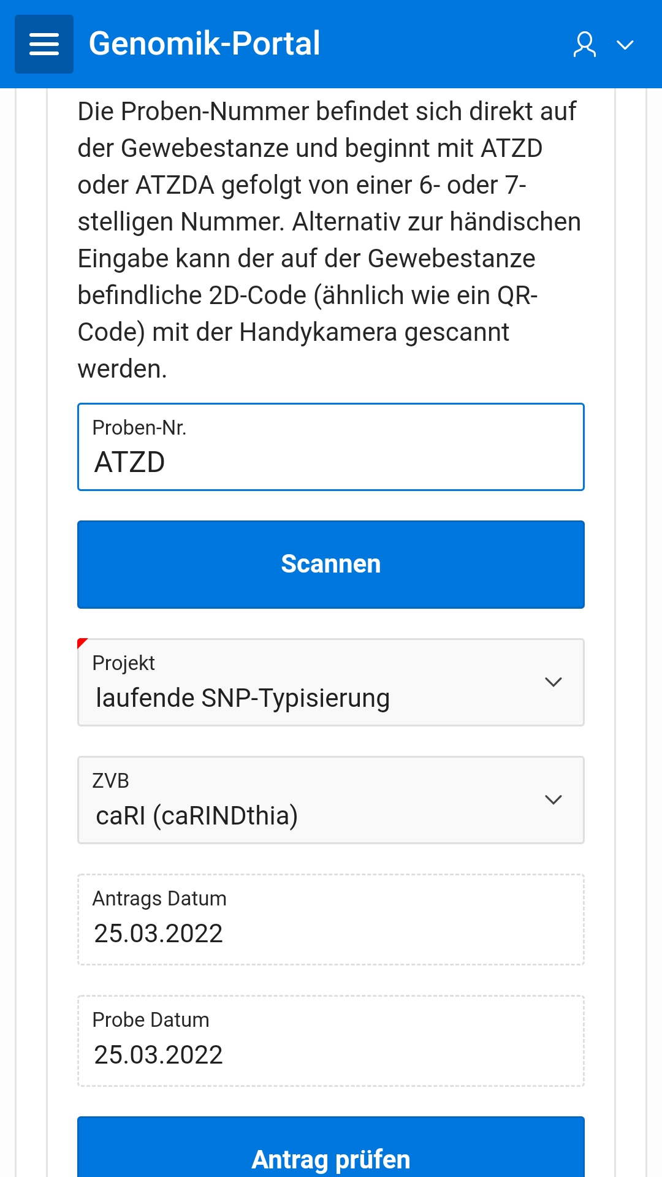Click the 'Probe Datum' label
Screen dimensions: 662x1177
coord(151,1020)
